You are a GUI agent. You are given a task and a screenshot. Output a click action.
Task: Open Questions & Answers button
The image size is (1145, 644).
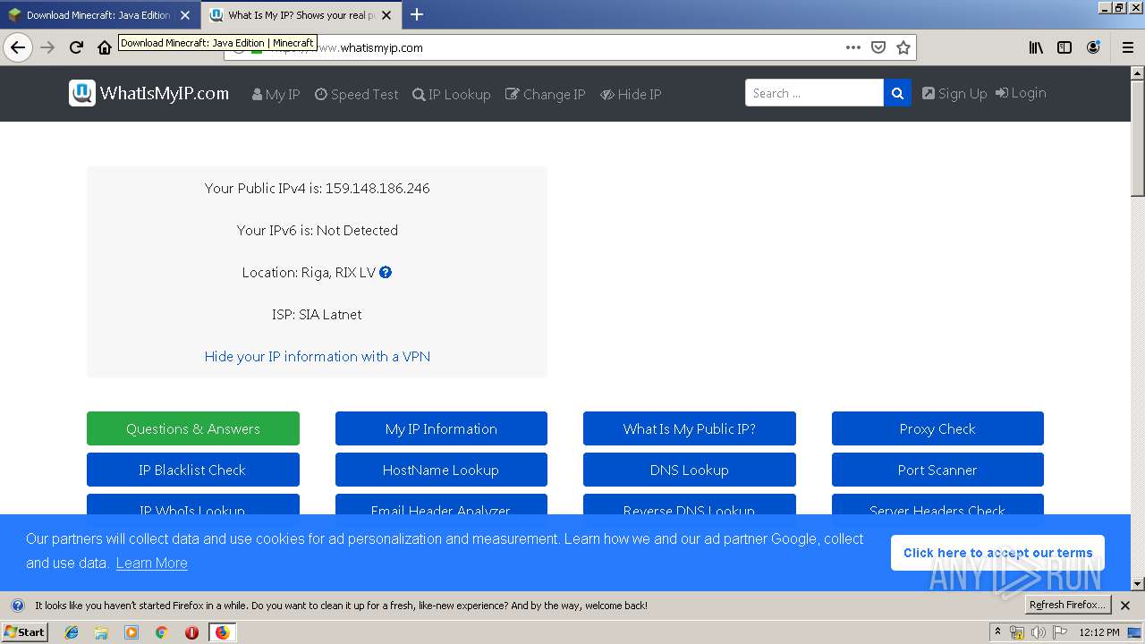(x=193, y=428)
